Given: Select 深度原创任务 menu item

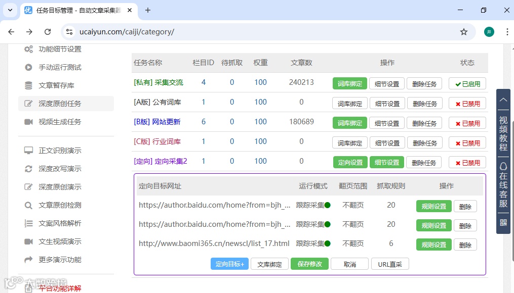Looking at the screenshot, I should tap(66, 104).
